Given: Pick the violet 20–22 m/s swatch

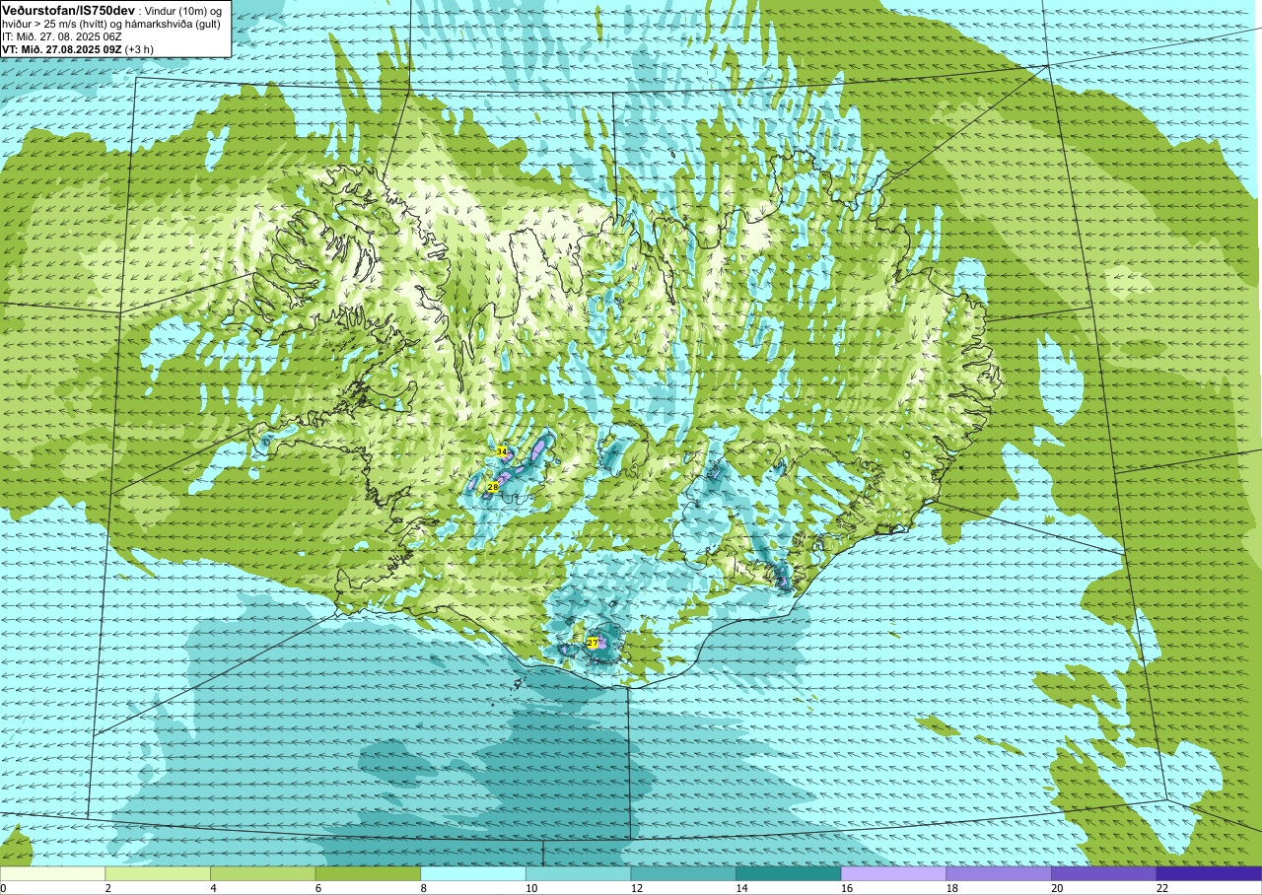Looking at the screenshot, I should click(x=1104, y=873).
